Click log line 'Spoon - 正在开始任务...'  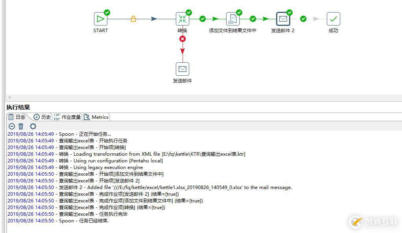click(x=59, y=134)
